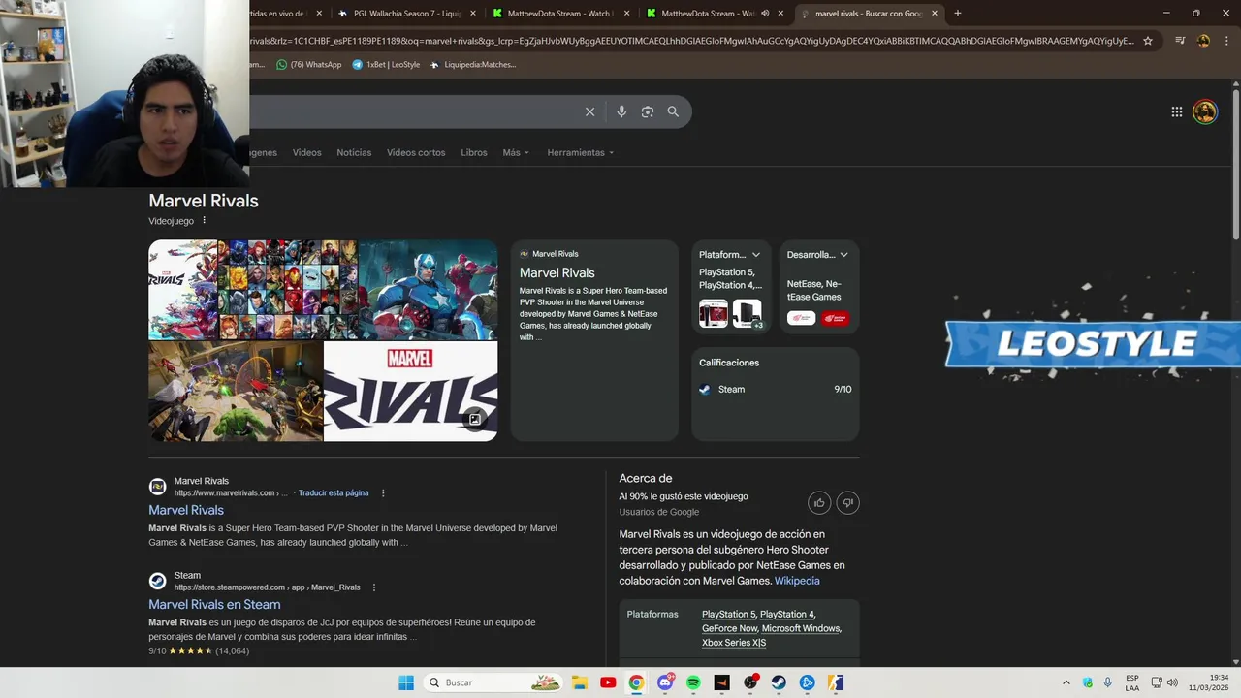The height and width of the screenshot is (698, 1241).
Task: Open Windows Start menu
Action: pyautogui.click(x=406, y=682)
